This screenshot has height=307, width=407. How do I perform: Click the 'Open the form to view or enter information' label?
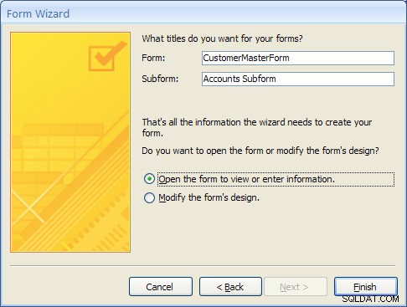click(x=246, y=179)
